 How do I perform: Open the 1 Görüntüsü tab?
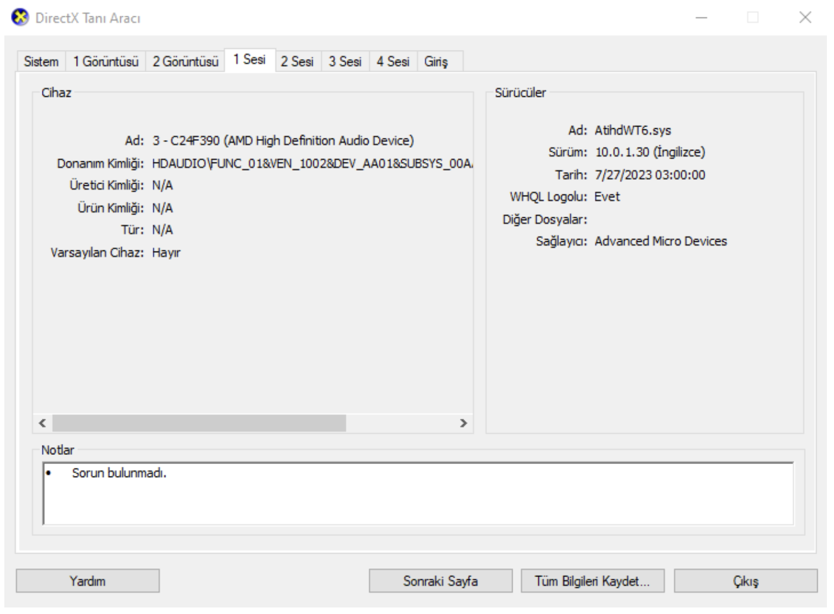click(x=106, y=61)
